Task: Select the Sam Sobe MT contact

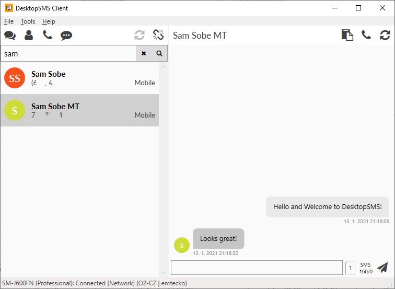Action: (79, 110)
